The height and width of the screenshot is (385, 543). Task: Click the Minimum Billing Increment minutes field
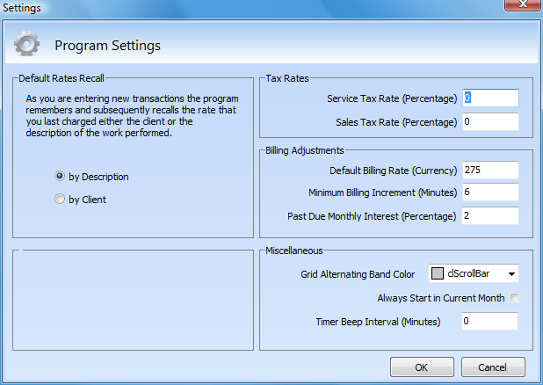pos(489,192)
